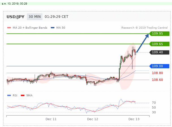Click the 109.40 current price tag

[159, 52]
